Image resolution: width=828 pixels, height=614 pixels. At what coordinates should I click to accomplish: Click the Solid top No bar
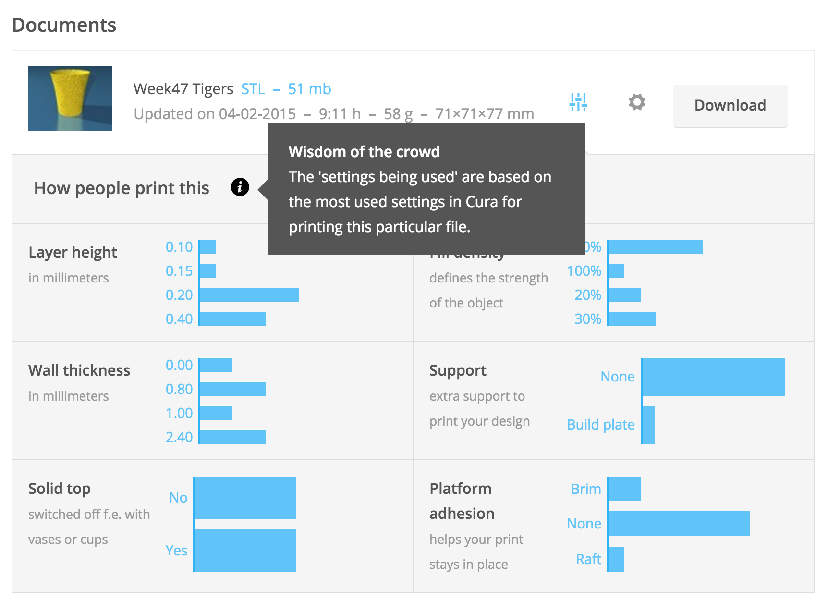(x=244, y=498)
